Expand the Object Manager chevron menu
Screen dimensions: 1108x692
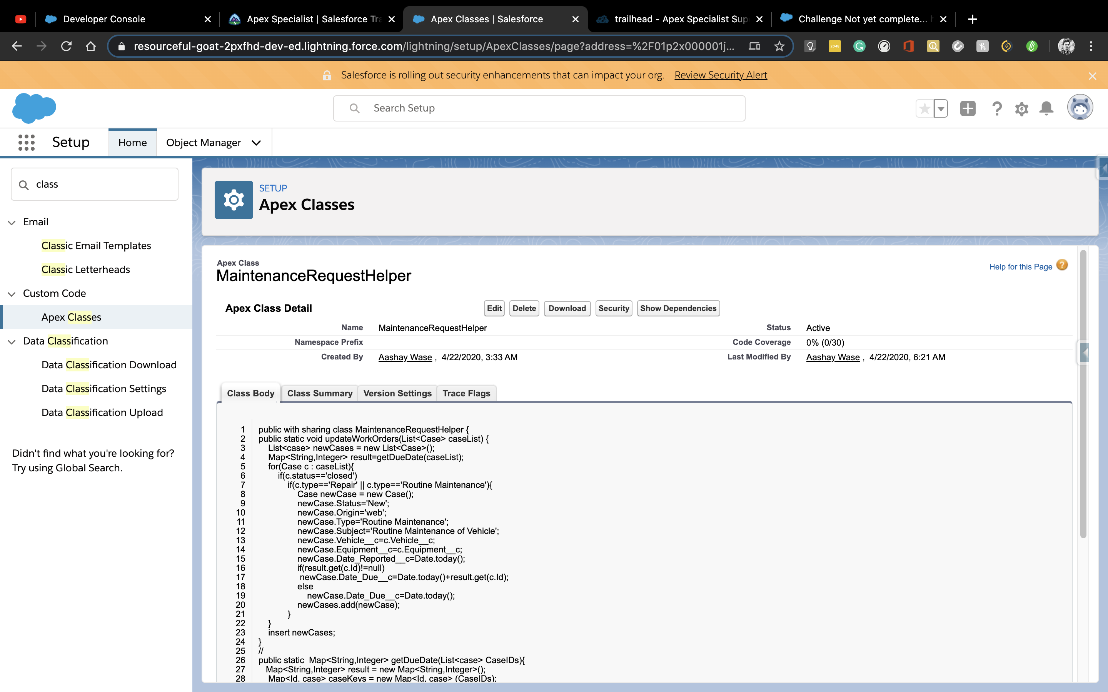pyautogui.click(x=256, y=143)
